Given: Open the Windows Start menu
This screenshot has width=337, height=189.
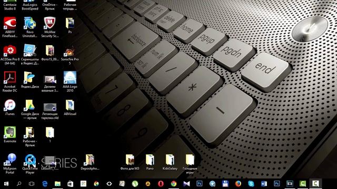Looking at the screenshot, I should pos(6,184).
